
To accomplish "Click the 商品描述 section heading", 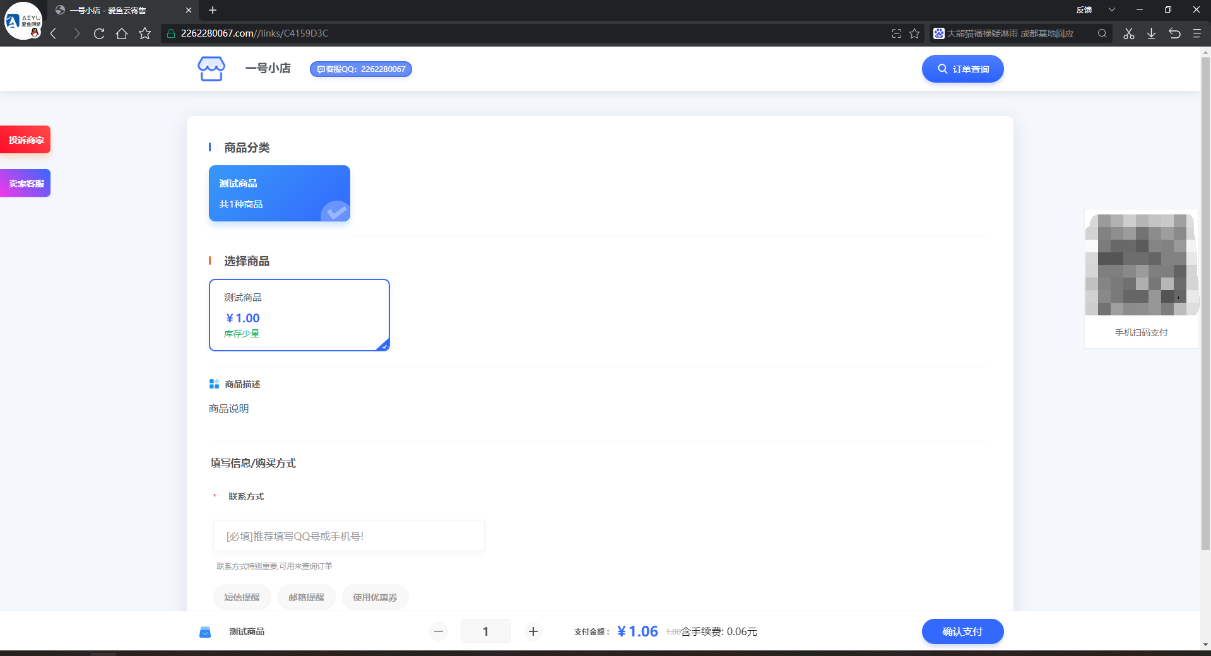I will [x=242, y=384].
